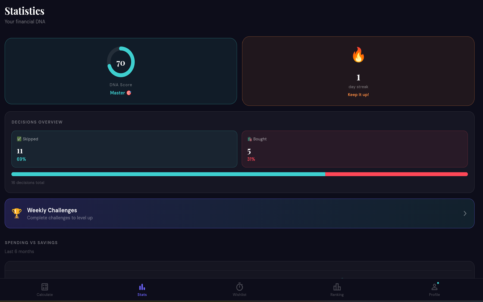Switch to the Calculate tab label
Image resolution: width=483 pixels, height=302 pixels.
pos(45,294)
